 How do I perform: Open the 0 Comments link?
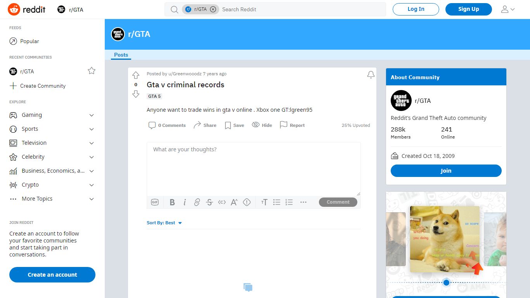(167, 125)
